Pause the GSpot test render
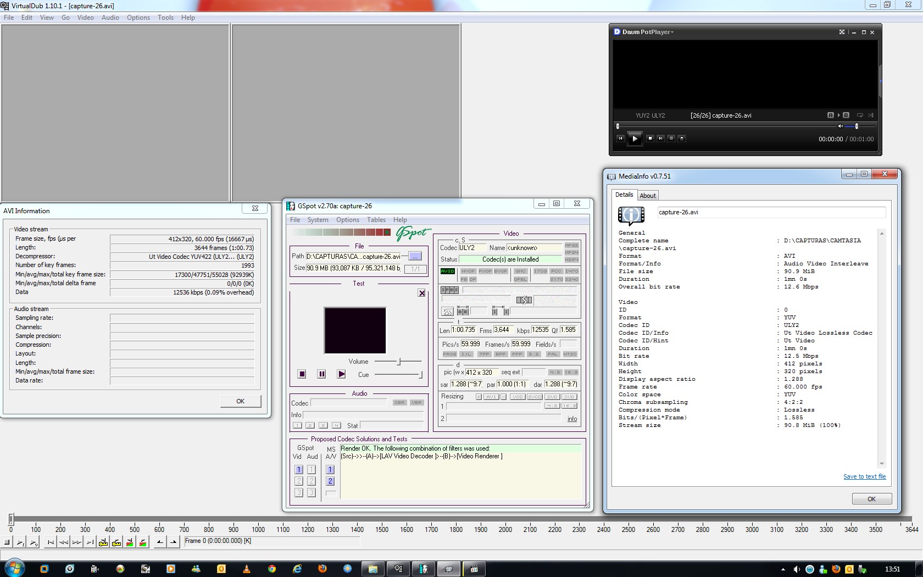 tap(321, 374)
